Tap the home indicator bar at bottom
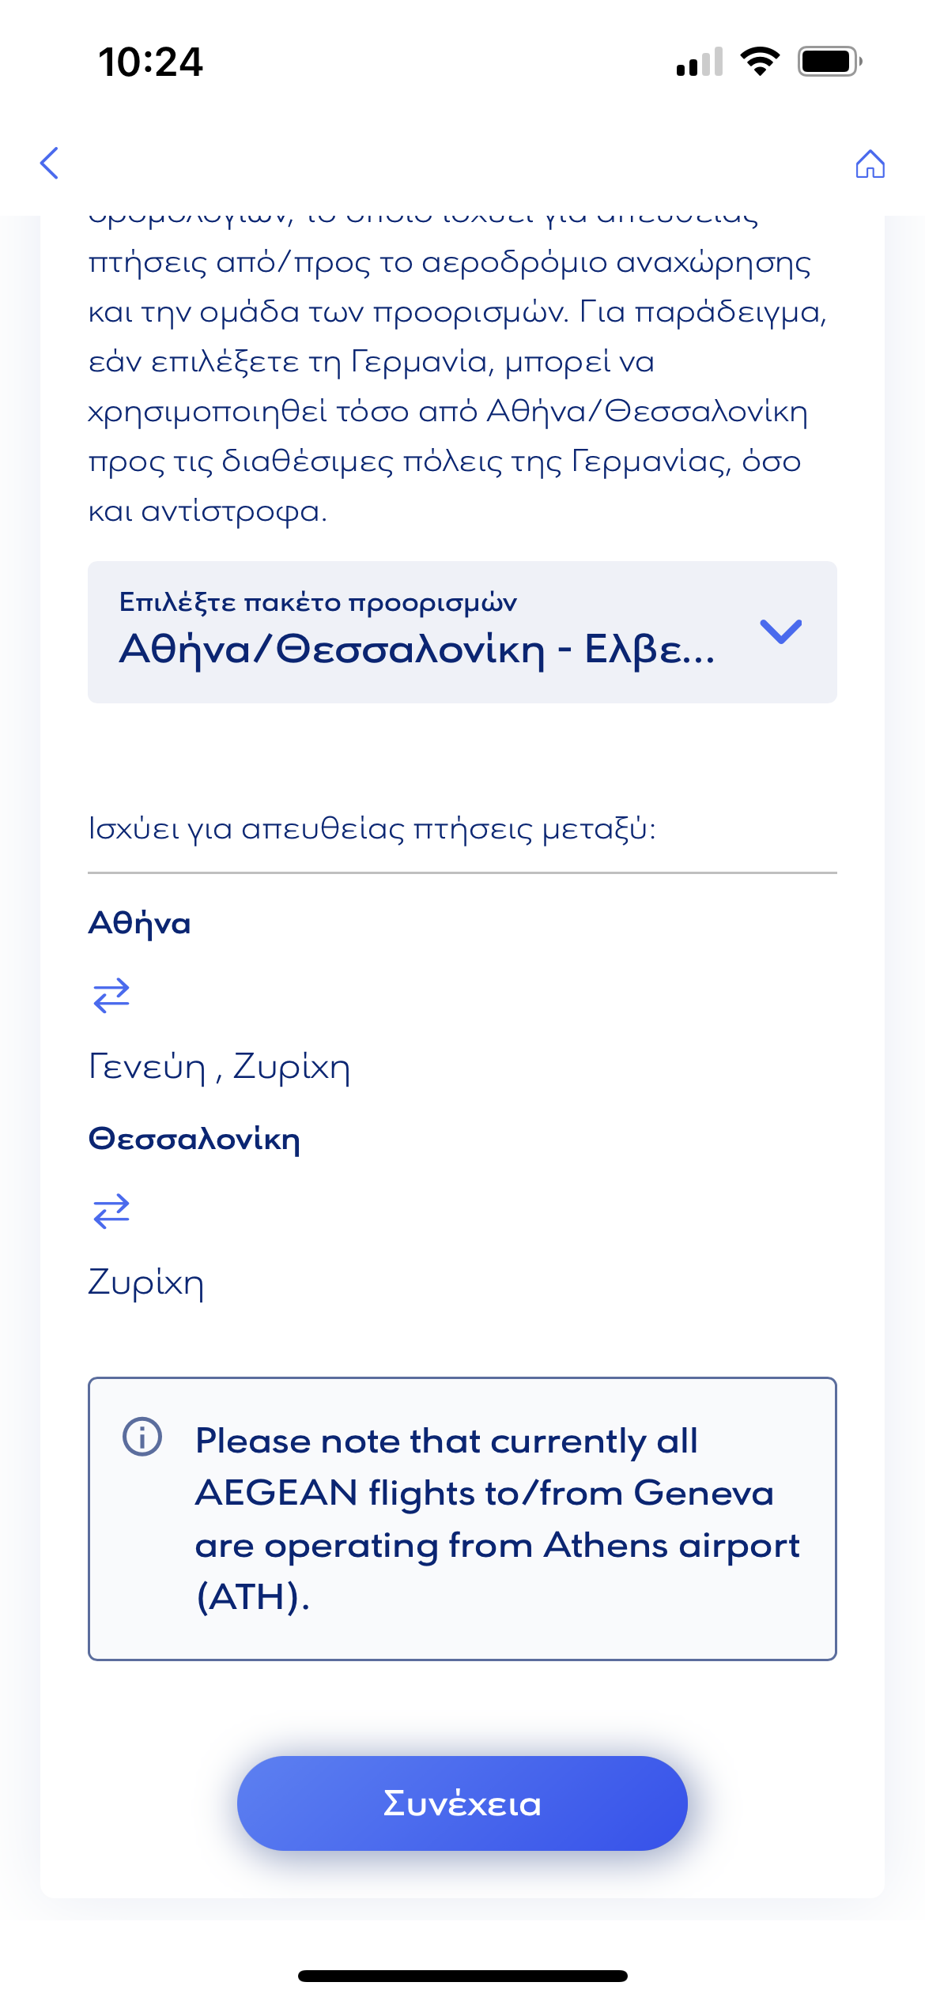 coord(462,1976)
